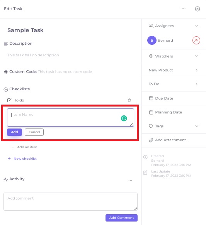
Task: Click Bernard's purple avatar
Action: point(152,40)
